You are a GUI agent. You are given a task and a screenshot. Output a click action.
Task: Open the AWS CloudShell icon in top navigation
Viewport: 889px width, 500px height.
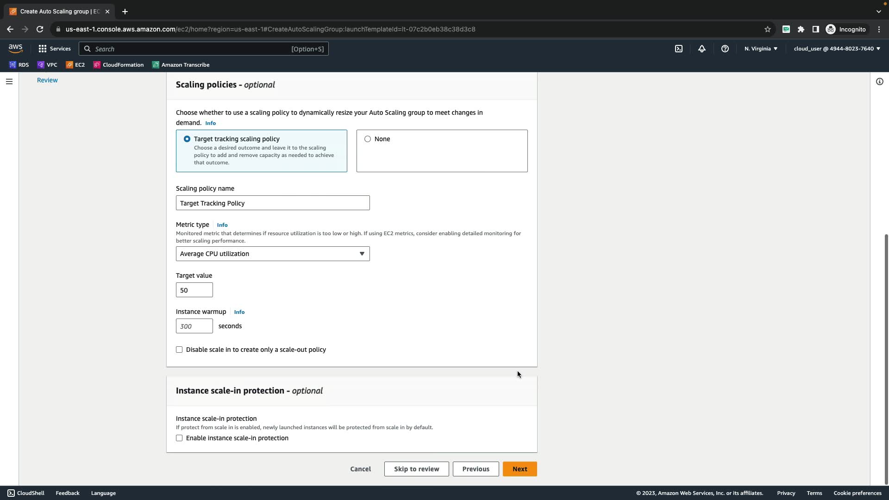pyautogui.click(x=678, y=49)
